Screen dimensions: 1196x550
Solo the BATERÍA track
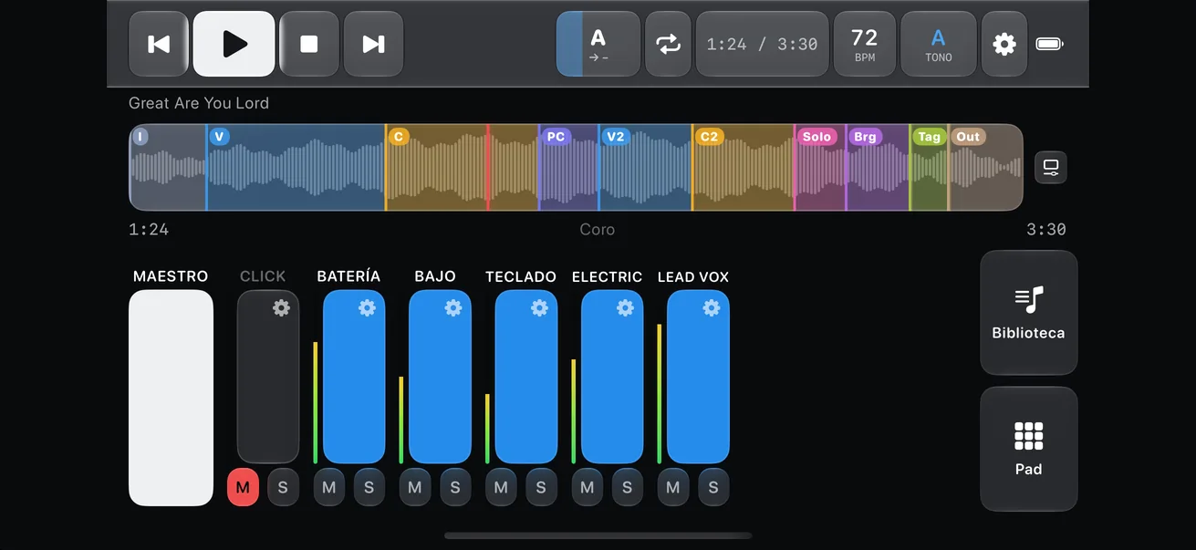pos(369,487)
